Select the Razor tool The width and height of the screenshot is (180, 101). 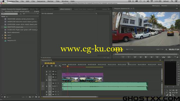coord(170,93)
